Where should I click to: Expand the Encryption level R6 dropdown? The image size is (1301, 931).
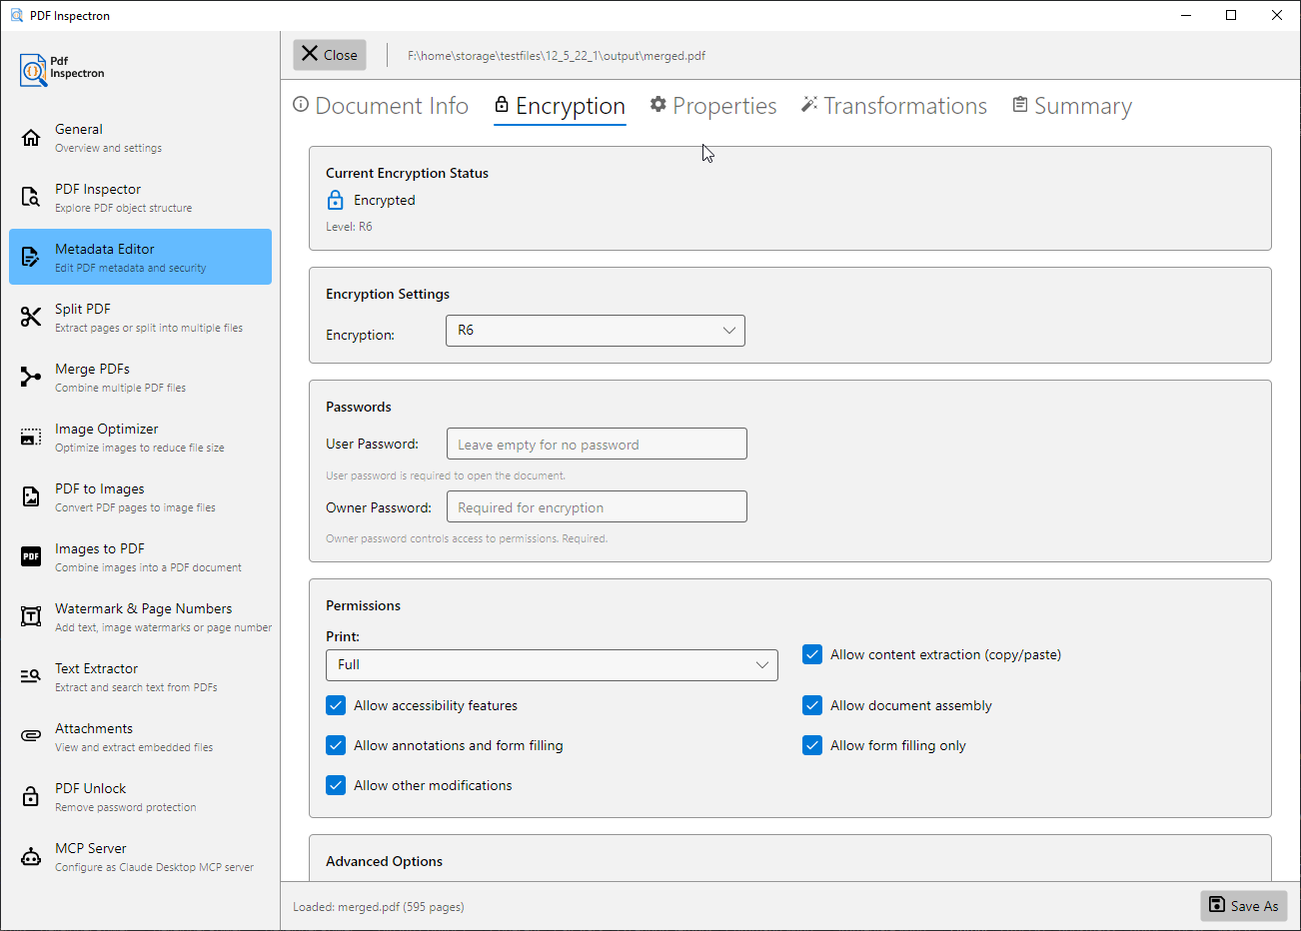pyautogui.click(x=595, y=331)
